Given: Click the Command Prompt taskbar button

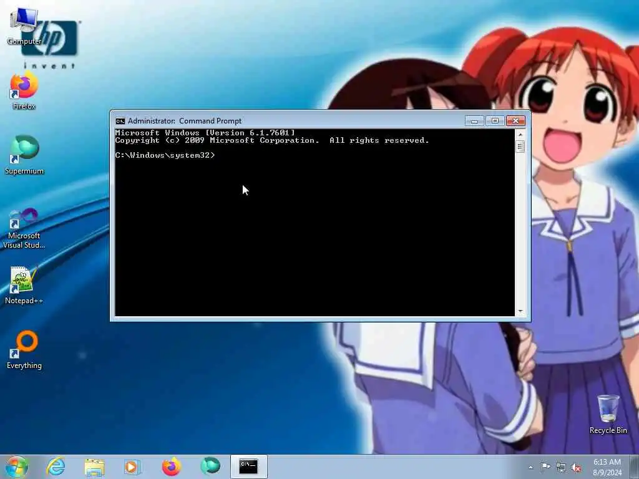Looking at the screenshot, I should pyautogui.click(x=248, y=467).
